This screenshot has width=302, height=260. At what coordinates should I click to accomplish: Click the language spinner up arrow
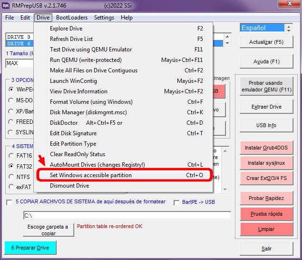click(289, 26)
